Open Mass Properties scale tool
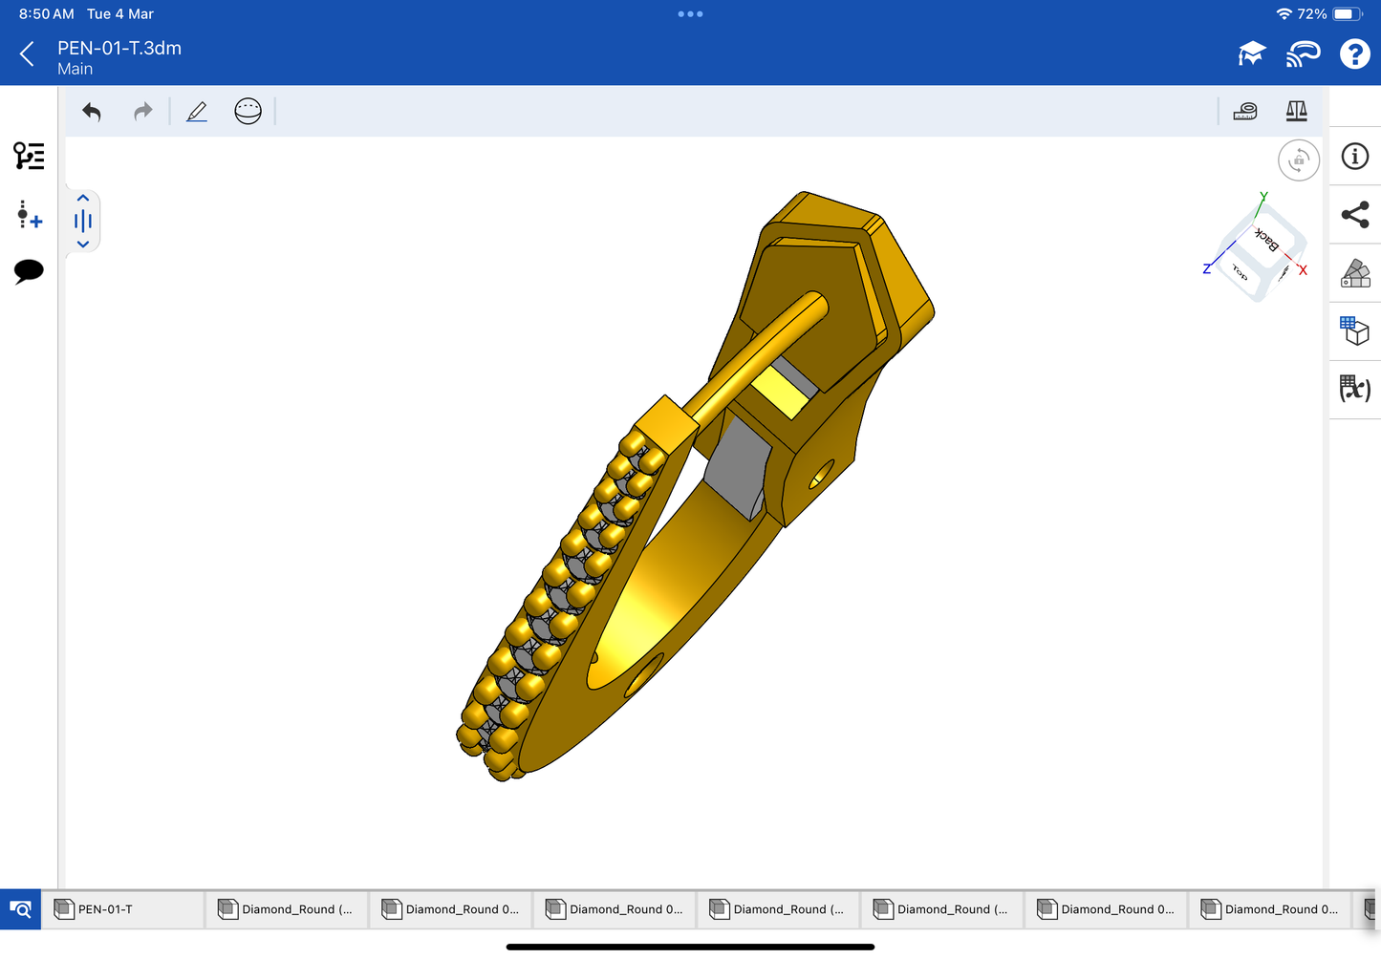Screen dimensions: 1381x959 click(x=1296, y=112)
